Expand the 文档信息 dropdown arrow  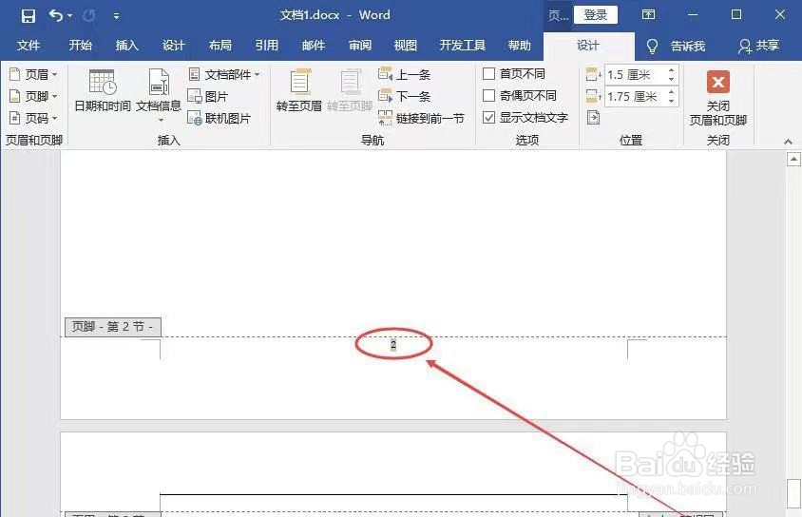(x=161, y=120)
